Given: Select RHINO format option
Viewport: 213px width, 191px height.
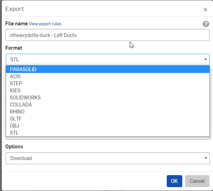Looking at the screenshot, I should coord(108,112).
